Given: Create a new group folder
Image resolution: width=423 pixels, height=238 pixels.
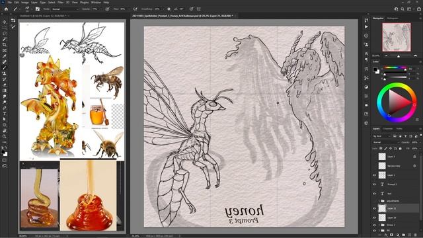Looking at the screenshot, I should tap(404, 235).
